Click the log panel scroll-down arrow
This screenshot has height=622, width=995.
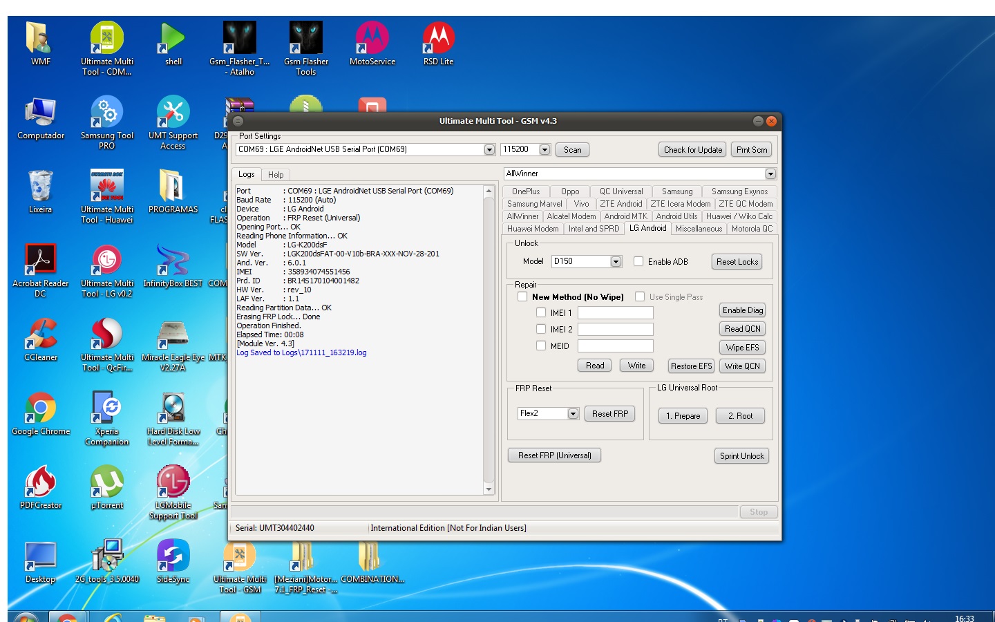click(489, 489)
